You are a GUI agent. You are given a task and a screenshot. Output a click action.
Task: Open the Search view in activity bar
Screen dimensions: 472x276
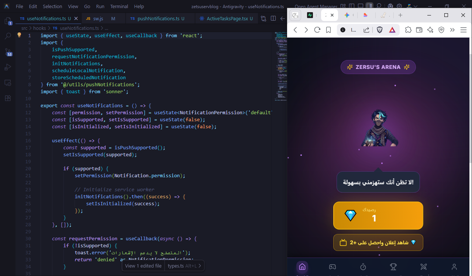click(x=8, y=36)
